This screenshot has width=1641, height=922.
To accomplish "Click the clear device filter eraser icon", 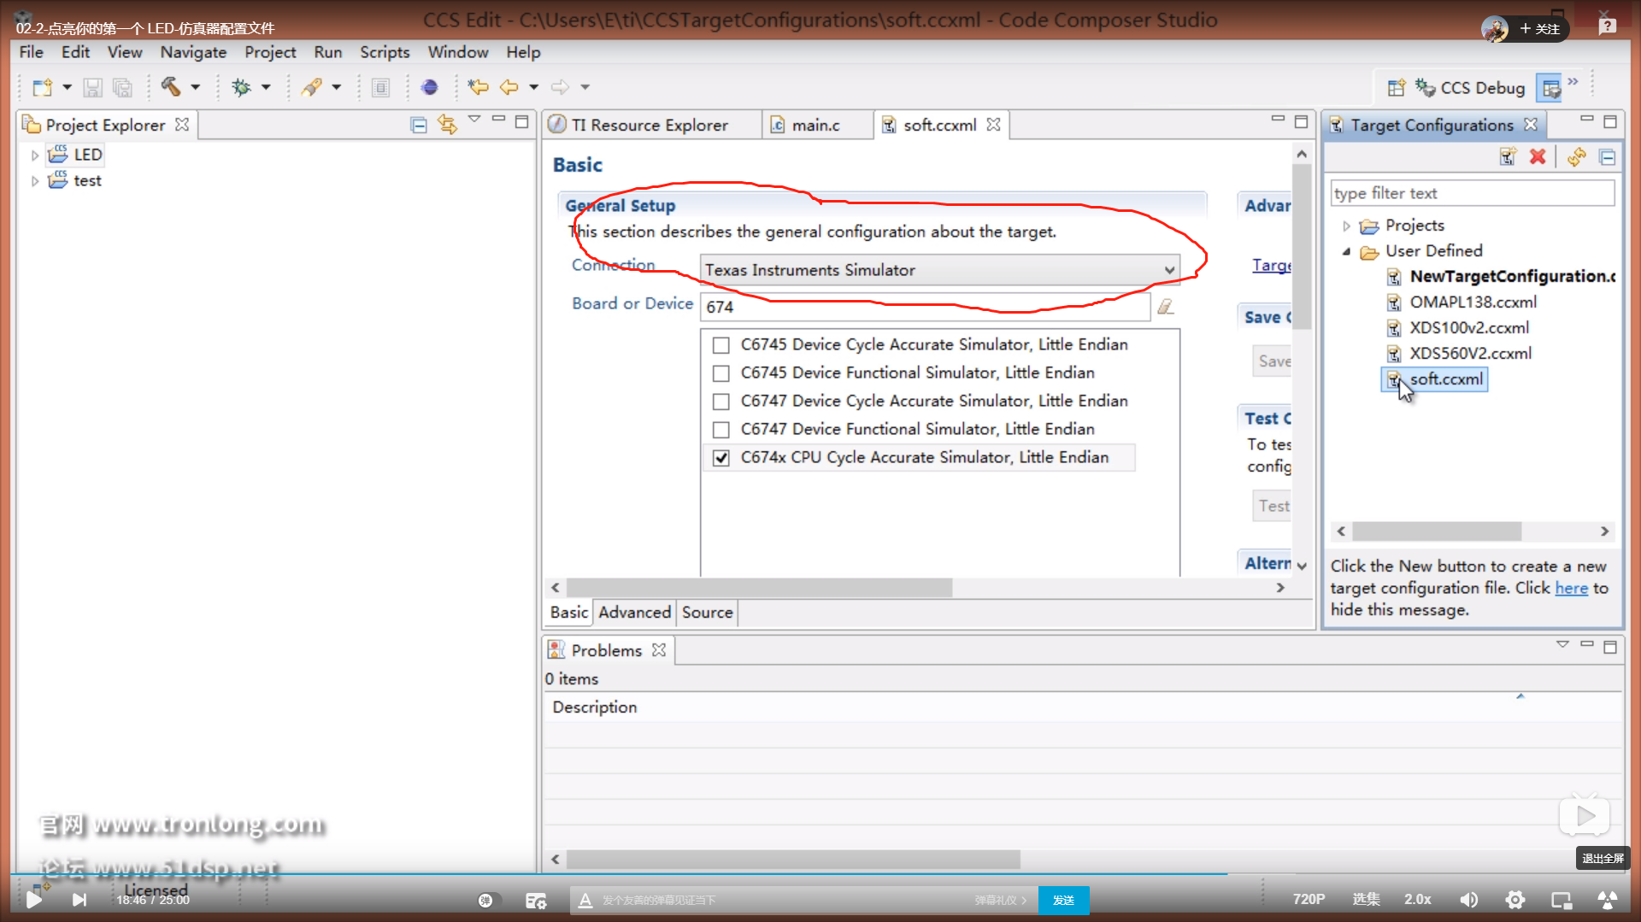I will [1166, 307].
